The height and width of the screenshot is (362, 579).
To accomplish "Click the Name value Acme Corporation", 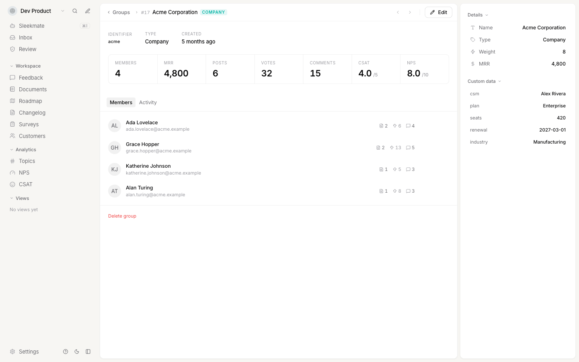I will tap(544, 28).
